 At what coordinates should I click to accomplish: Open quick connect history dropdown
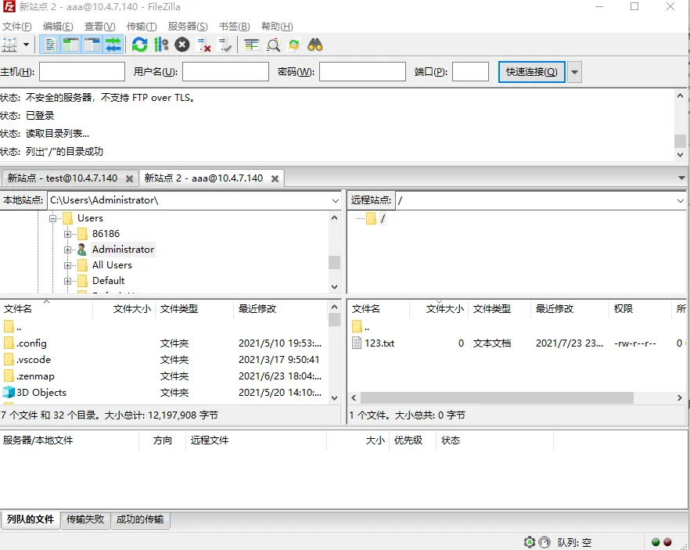tap(574, 72)
